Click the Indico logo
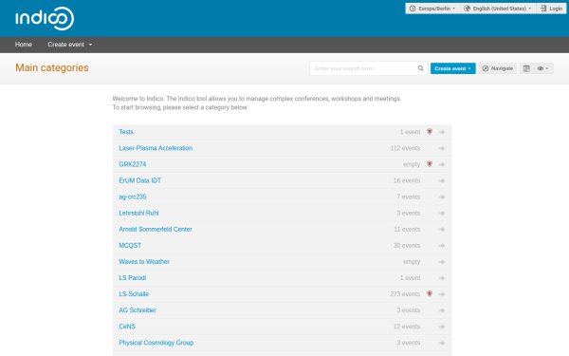The height and width of the screenshot is (356, 569). (x=45, y=19)
